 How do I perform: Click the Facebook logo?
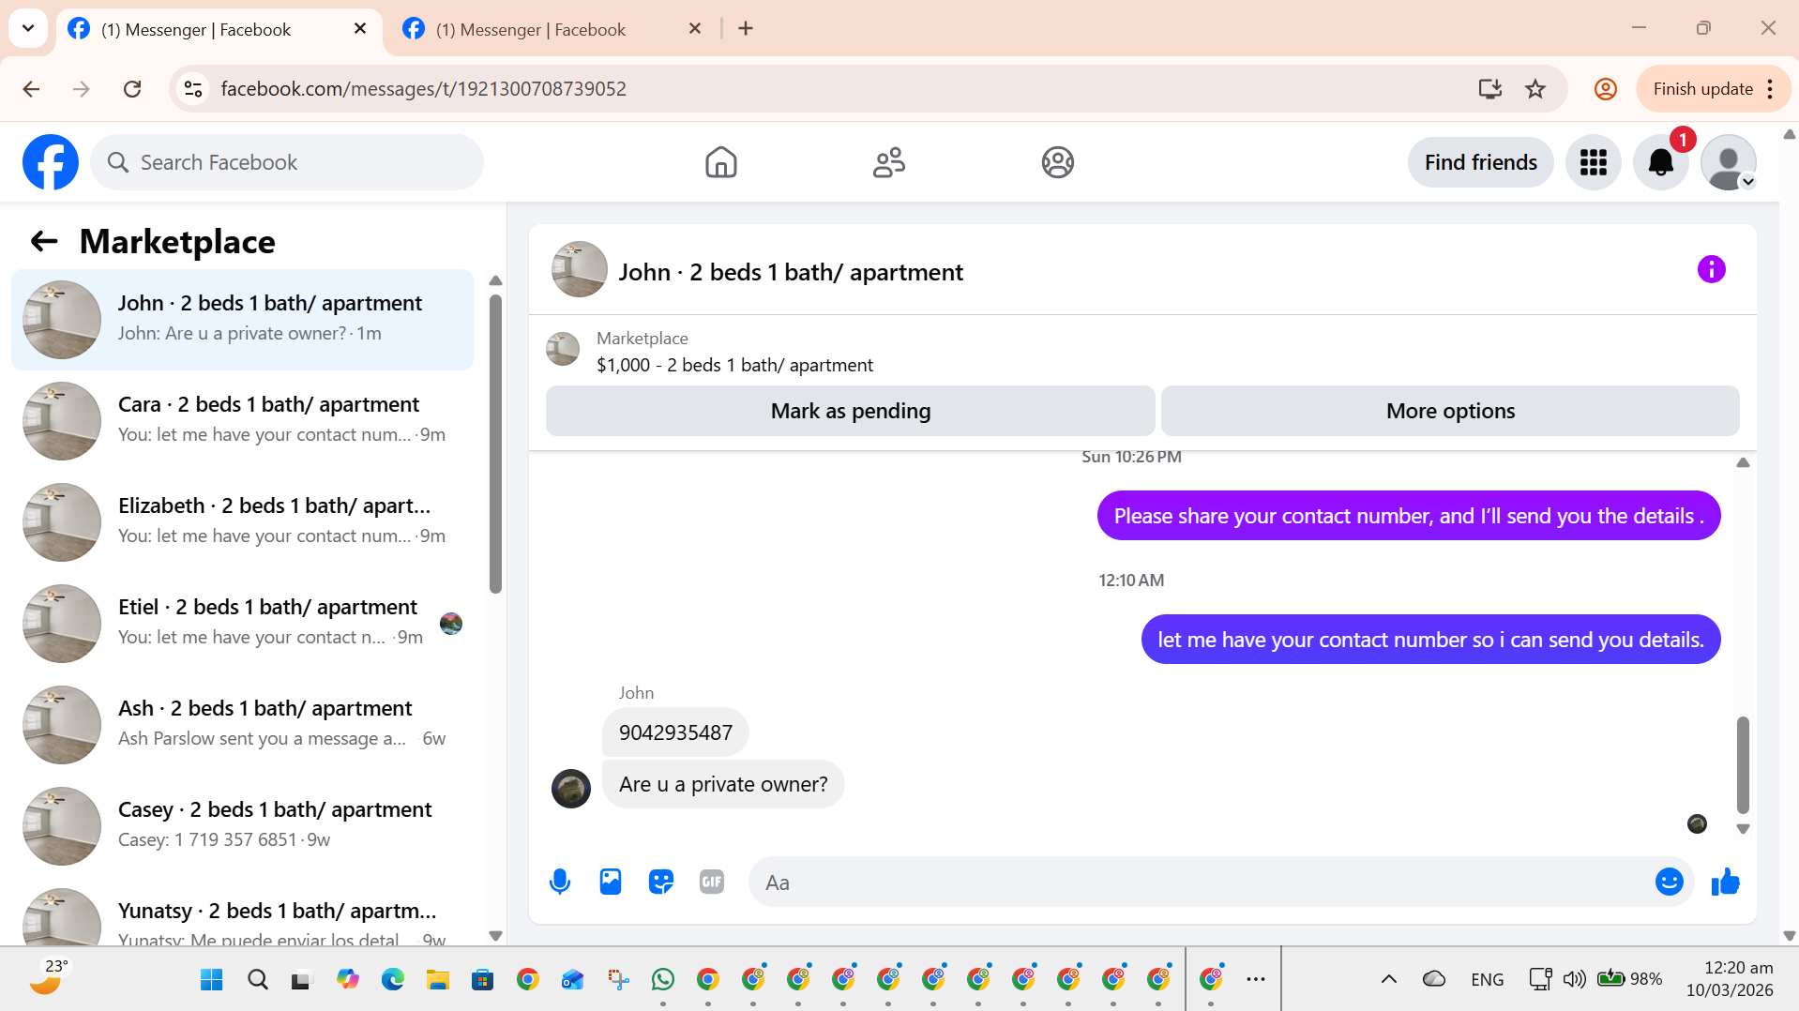pos(51,162)
